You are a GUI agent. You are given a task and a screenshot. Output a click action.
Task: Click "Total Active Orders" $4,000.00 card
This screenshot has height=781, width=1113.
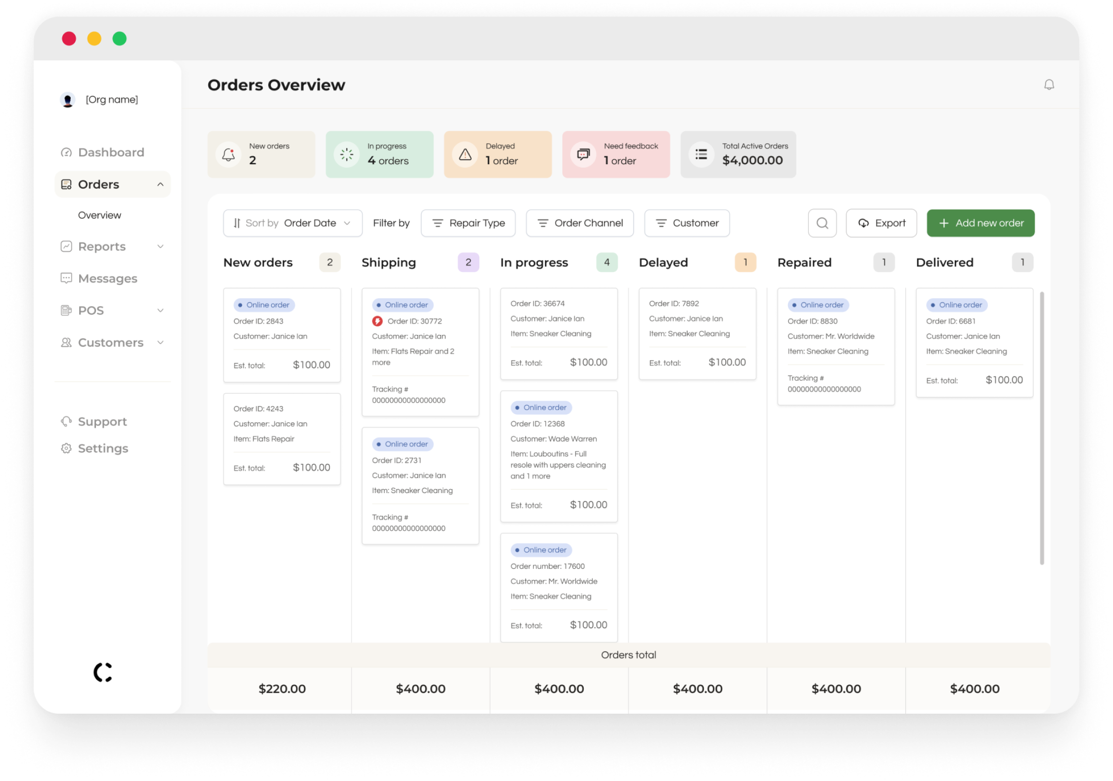[x=738, y=154]
